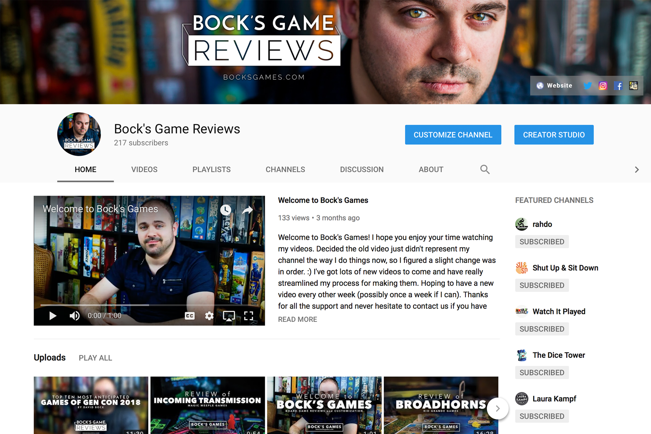Click the Laura Kampf avatar icon
The width and height of the screenshot is (651, 434).
[x=522, y=399]
